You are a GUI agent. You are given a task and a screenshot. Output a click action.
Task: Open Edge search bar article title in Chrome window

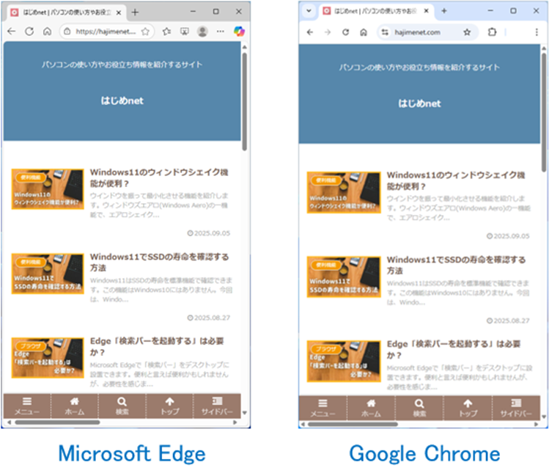click(454, 349)
